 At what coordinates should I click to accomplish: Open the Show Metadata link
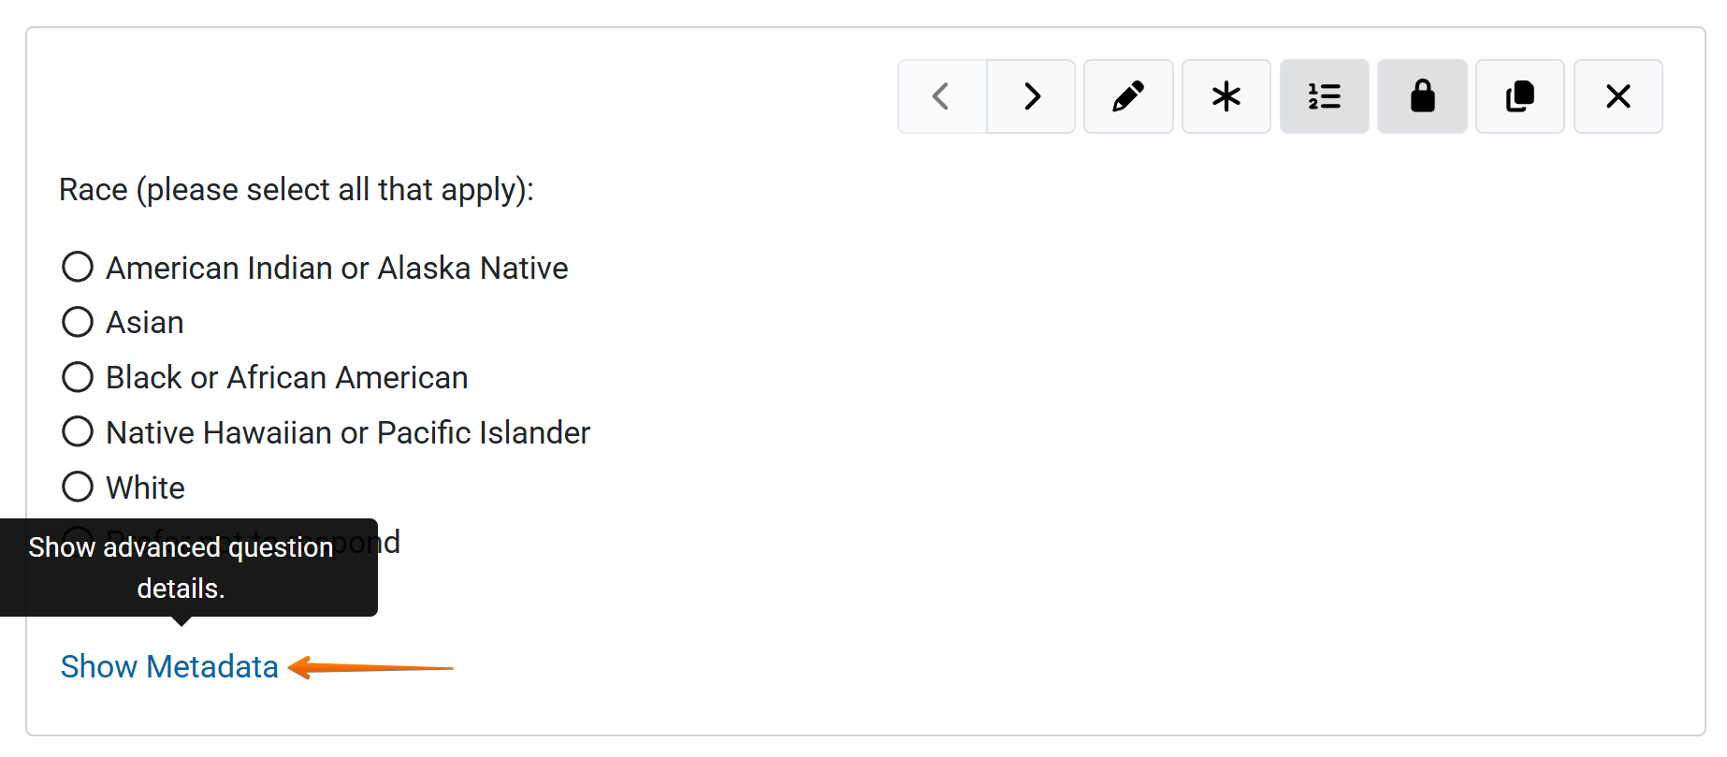pos(169,666)
